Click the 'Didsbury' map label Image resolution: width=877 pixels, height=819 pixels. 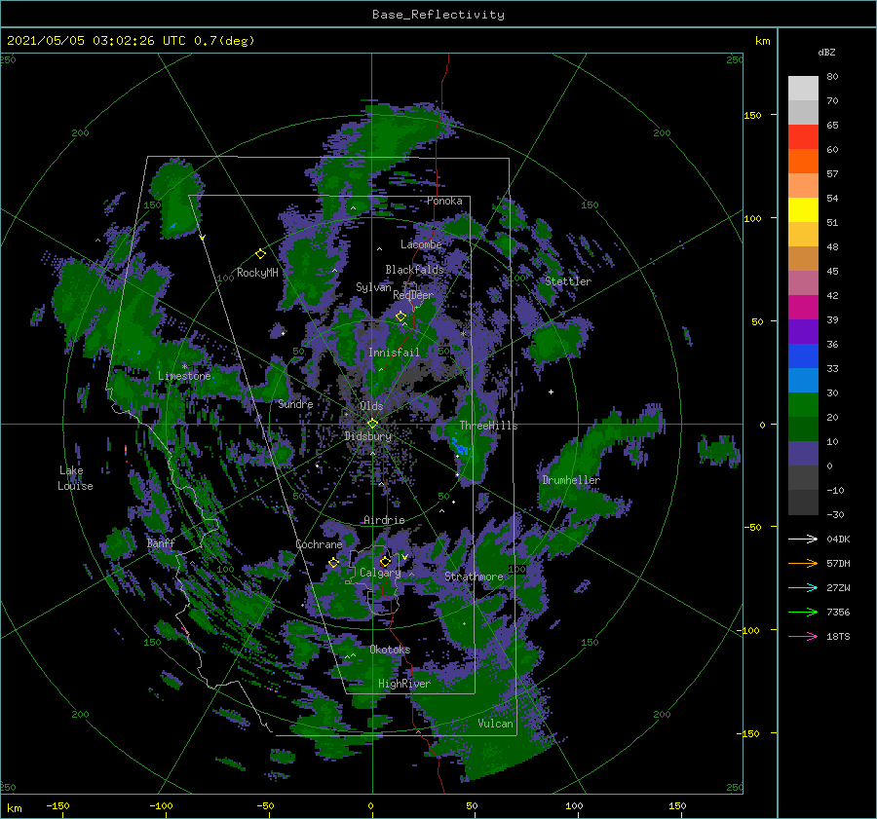point(368,436)
